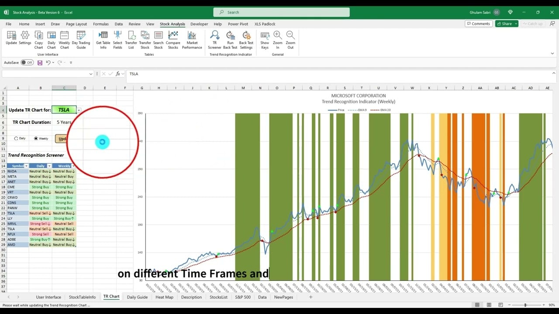559x314 pixels.
Task: Click the Transfer Stock icon
Action: [145, 40]
